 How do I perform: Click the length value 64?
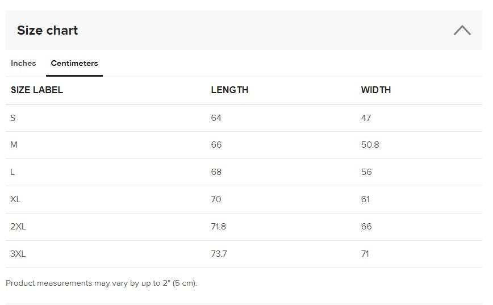tap(216, 118)
